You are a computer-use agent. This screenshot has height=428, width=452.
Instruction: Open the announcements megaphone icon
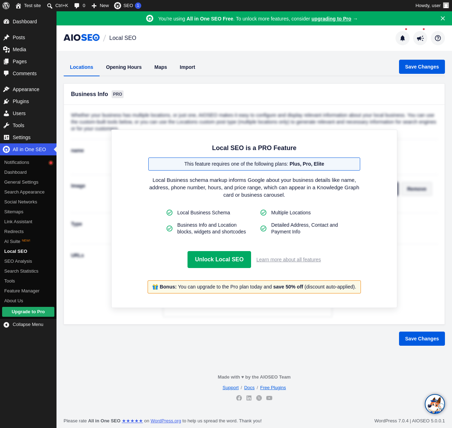click(x=420, y=38)
